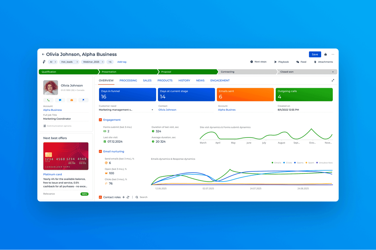Screen dimensions: 376x250
Task: Click the blue flag icon on contact card
Action: [83, 100]
